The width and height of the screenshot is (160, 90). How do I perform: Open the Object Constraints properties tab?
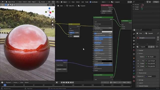tap(134, 70)
